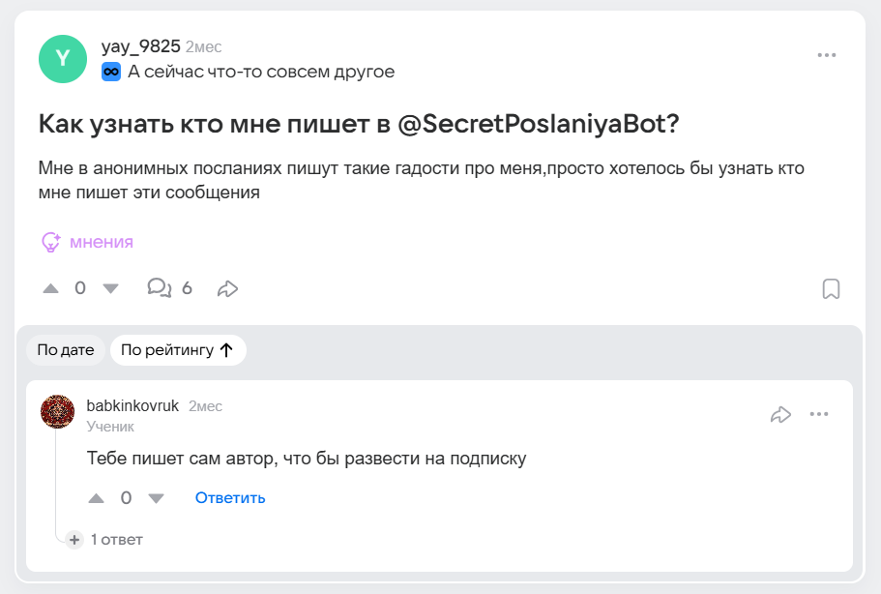The width and height of the screenshot is (881, 594).
Task: Open comments via the speech bubble icon
Action: tap(157, 287)
